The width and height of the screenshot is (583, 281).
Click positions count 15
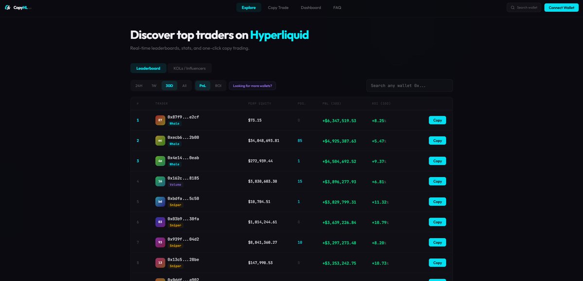point(300,181)
